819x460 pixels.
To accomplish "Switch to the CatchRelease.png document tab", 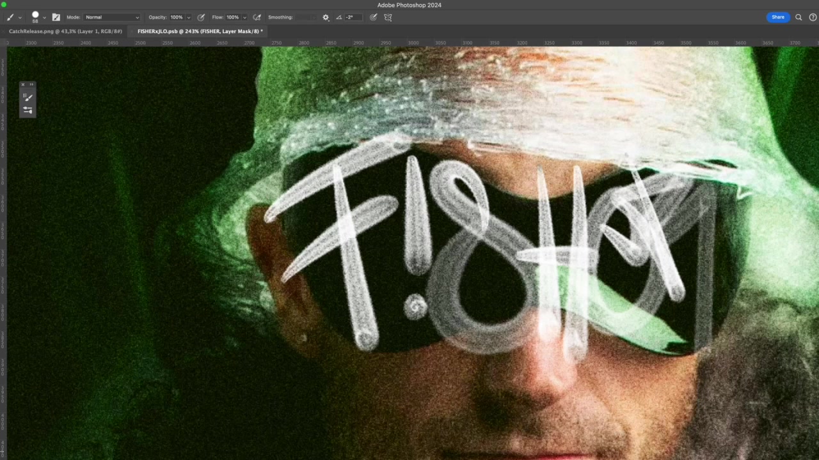I will [x=65, y=31].
